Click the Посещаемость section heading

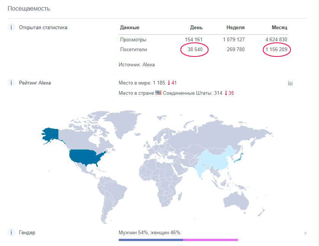pyautogui.click(x=29, y=9)
